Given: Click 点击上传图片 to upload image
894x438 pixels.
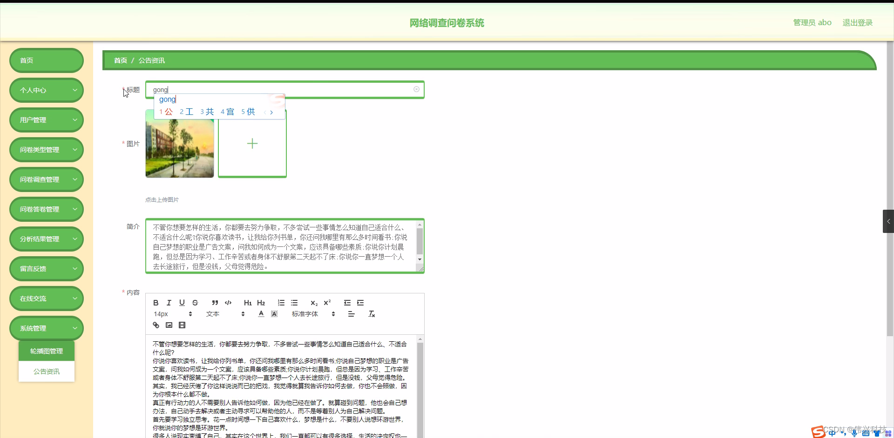Looking at the screenshot, I should coord(161,199).
